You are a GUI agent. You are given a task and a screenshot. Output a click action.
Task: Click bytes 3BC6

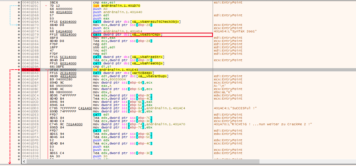pos(54,3)
